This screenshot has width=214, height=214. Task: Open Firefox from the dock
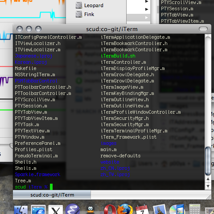(x=125, y=209)
